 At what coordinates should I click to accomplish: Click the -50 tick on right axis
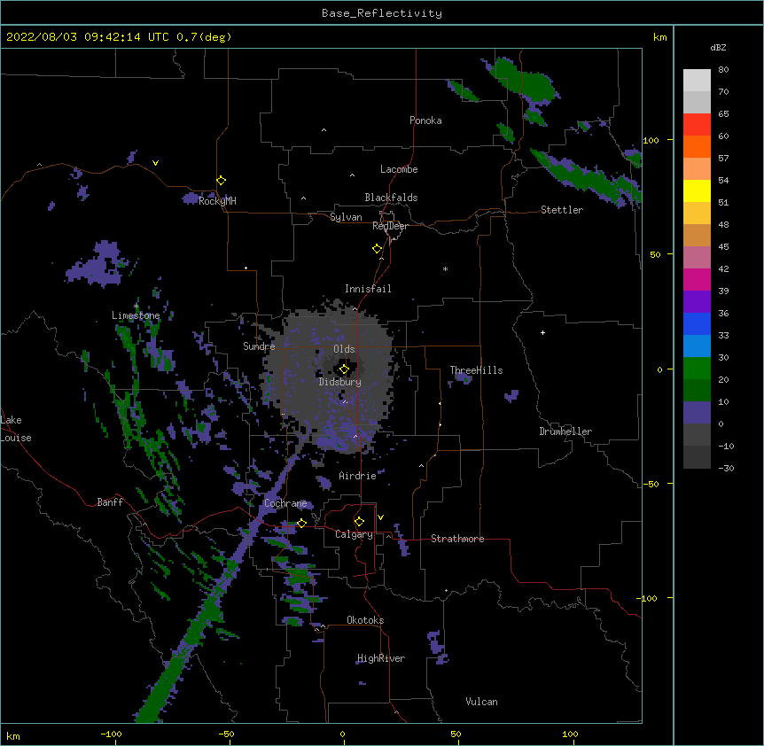point(651,484)
